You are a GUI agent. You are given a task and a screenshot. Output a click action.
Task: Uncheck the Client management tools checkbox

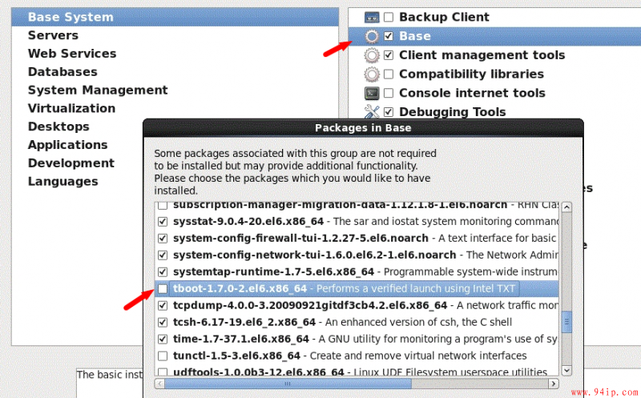pyautogui.click(x=389, y=55)
